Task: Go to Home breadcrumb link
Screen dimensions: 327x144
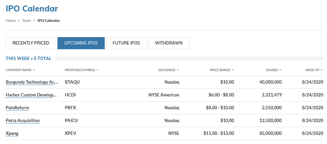Action: click(10, 21)
